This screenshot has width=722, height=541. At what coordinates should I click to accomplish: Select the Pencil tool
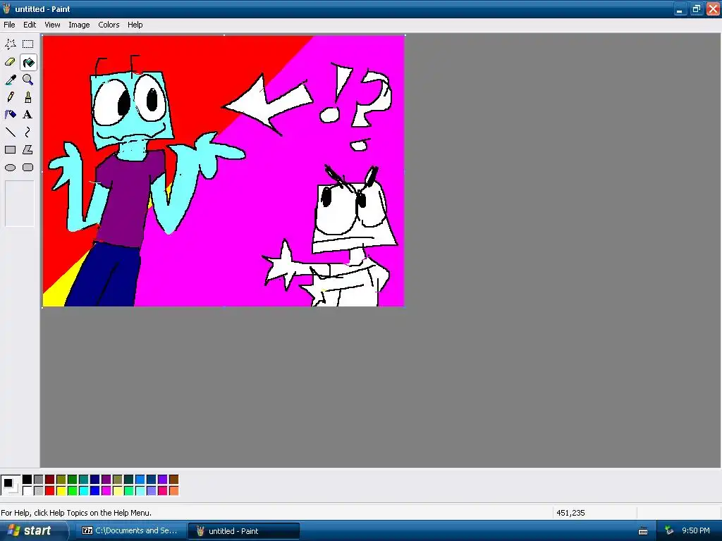(x=10, y=97)
